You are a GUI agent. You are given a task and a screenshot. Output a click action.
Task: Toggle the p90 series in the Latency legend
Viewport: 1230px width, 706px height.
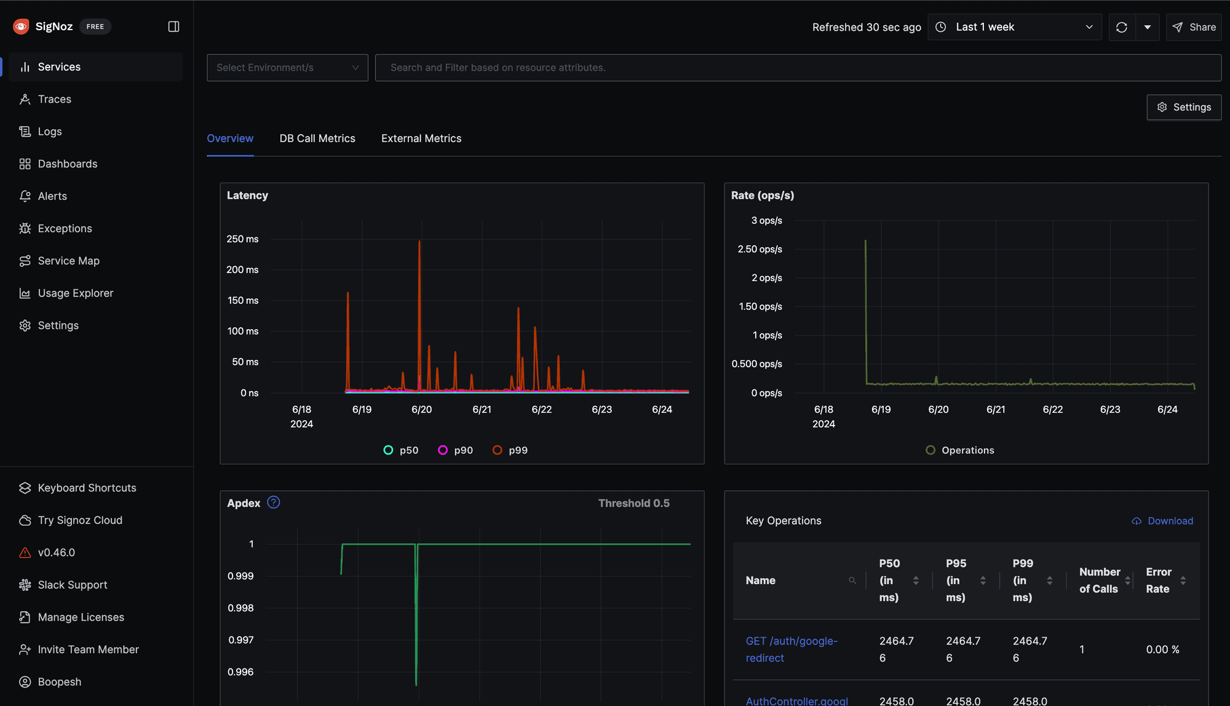coord(455,450)
